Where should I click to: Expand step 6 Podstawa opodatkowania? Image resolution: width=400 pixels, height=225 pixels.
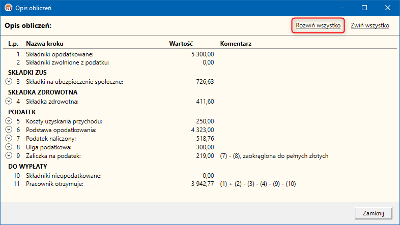[9, 130]
